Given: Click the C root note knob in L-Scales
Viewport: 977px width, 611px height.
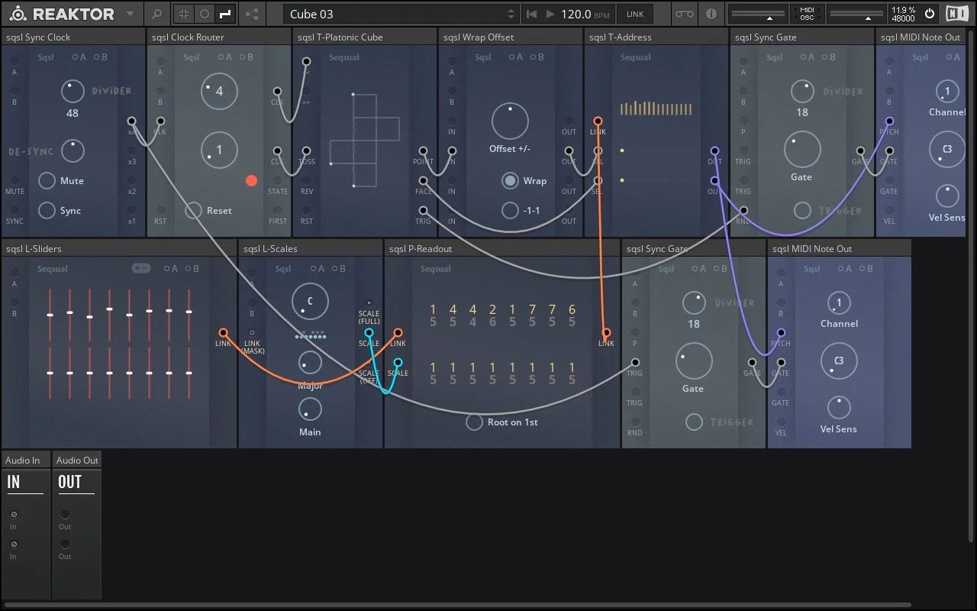Looking at the screenshot, I should [310, 302].
